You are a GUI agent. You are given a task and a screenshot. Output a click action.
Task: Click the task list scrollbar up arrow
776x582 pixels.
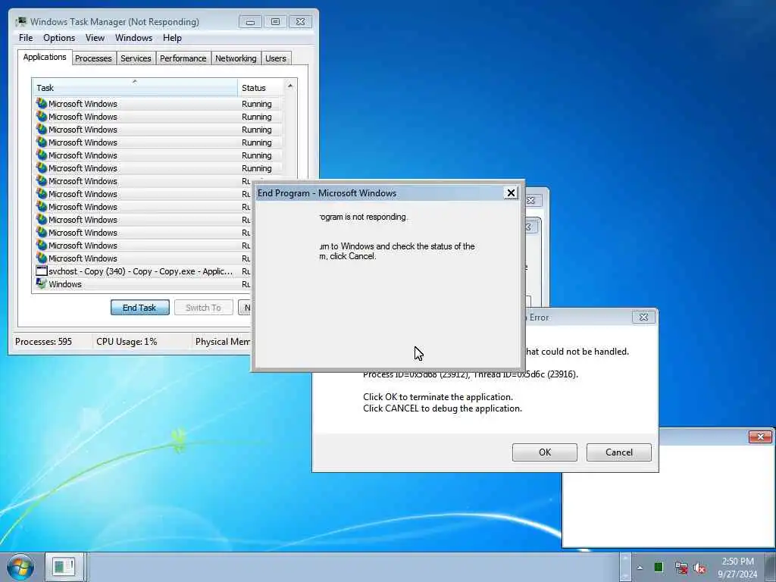coord(290,86)
